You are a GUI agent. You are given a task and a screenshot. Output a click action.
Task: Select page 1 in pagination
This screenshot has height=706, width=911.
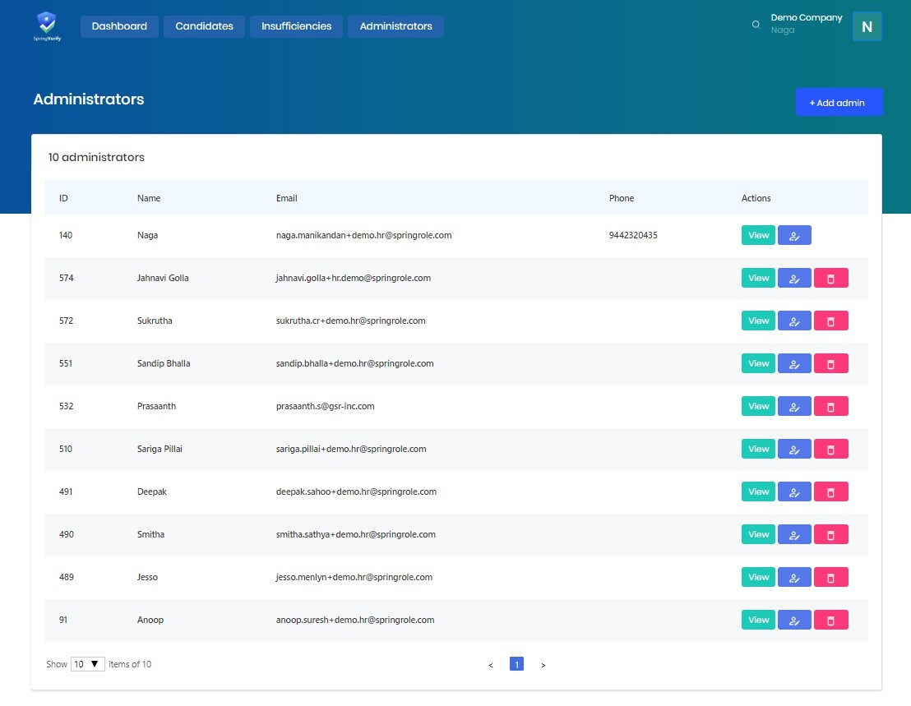pos(516,664)
